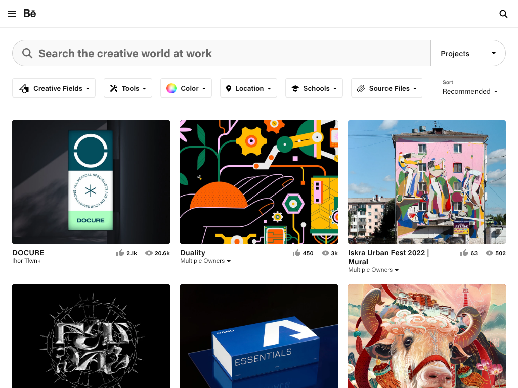Open the DOCURE project thumbnail

[x=91, y=182]
